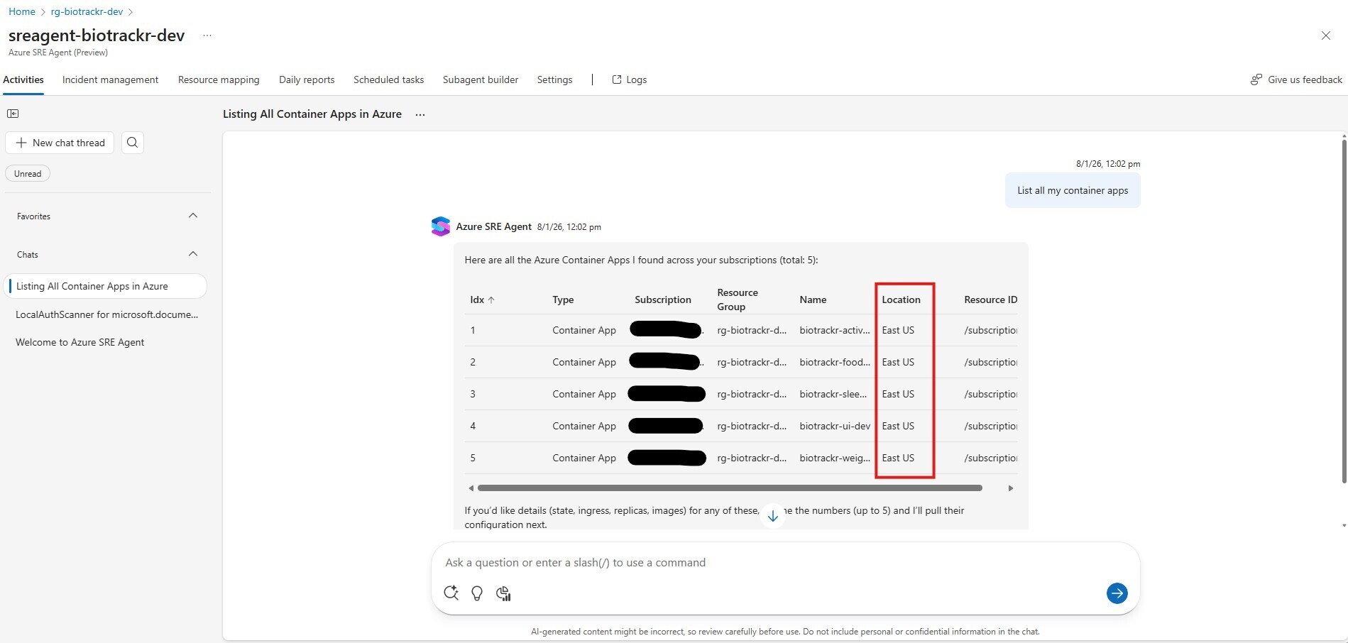Click the search chats magnifier icon
Viewport: 1348px width, 643px height.
pyautogui.click(x=132, y=143)
